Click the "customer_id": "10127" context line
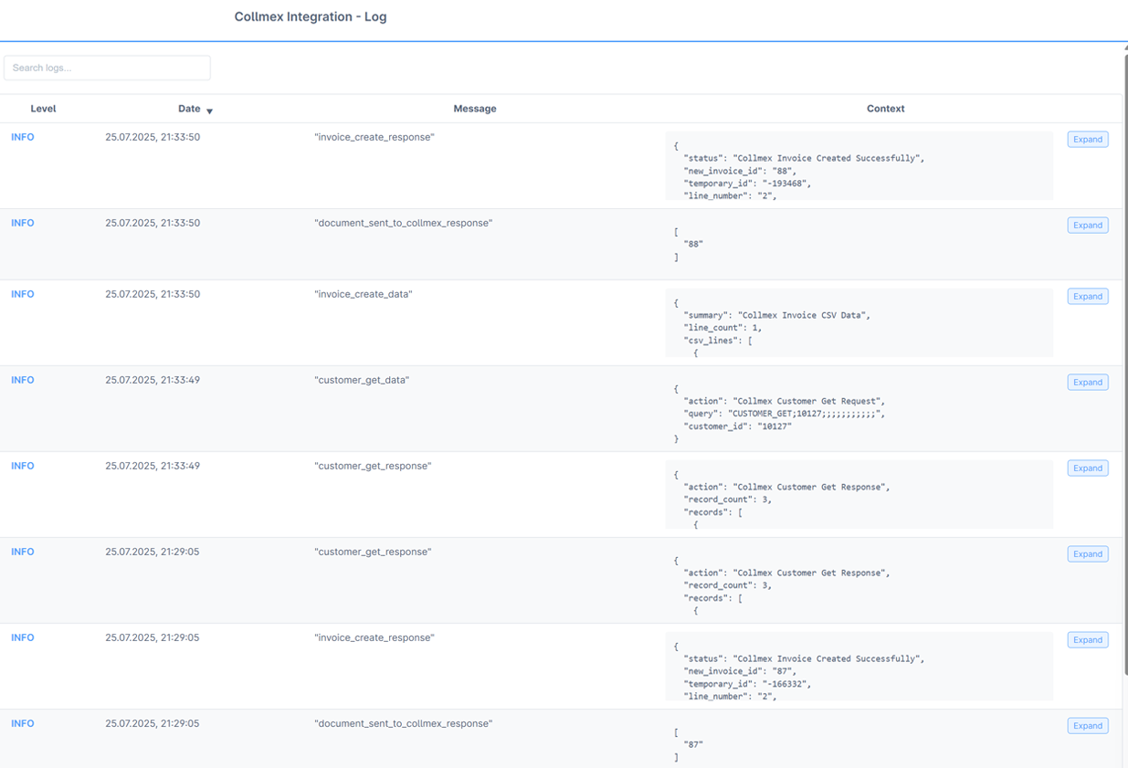1128x768 pixels. [738, 426]
